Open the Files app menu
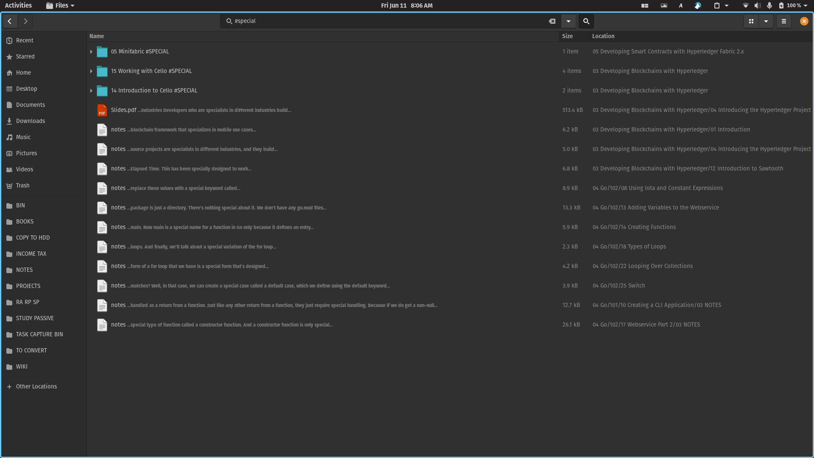This screenshot has height=458, width=814. tap(60, 6)
